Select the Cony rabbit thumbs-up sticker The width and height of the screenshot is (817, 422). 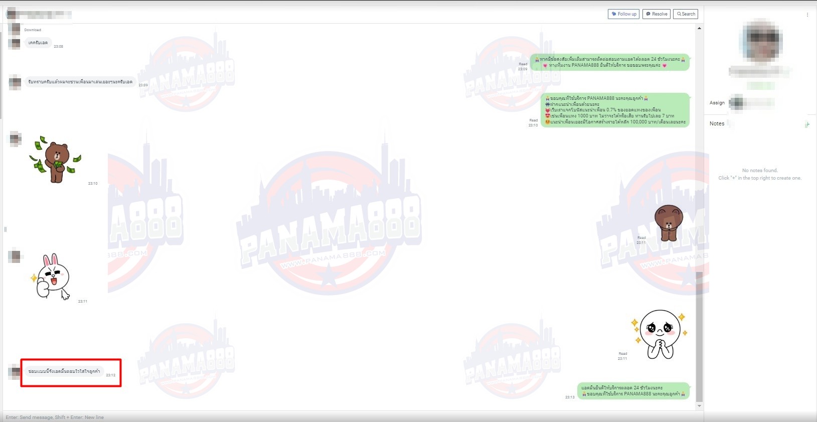(51, 276)
